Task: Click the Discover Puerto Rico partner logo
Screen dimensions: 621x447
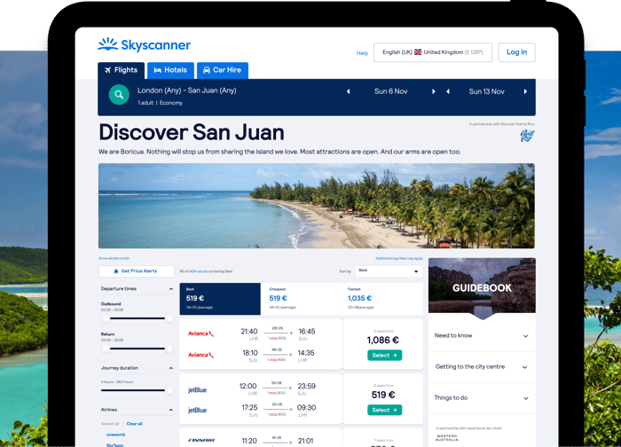Action: pos(527,136)
